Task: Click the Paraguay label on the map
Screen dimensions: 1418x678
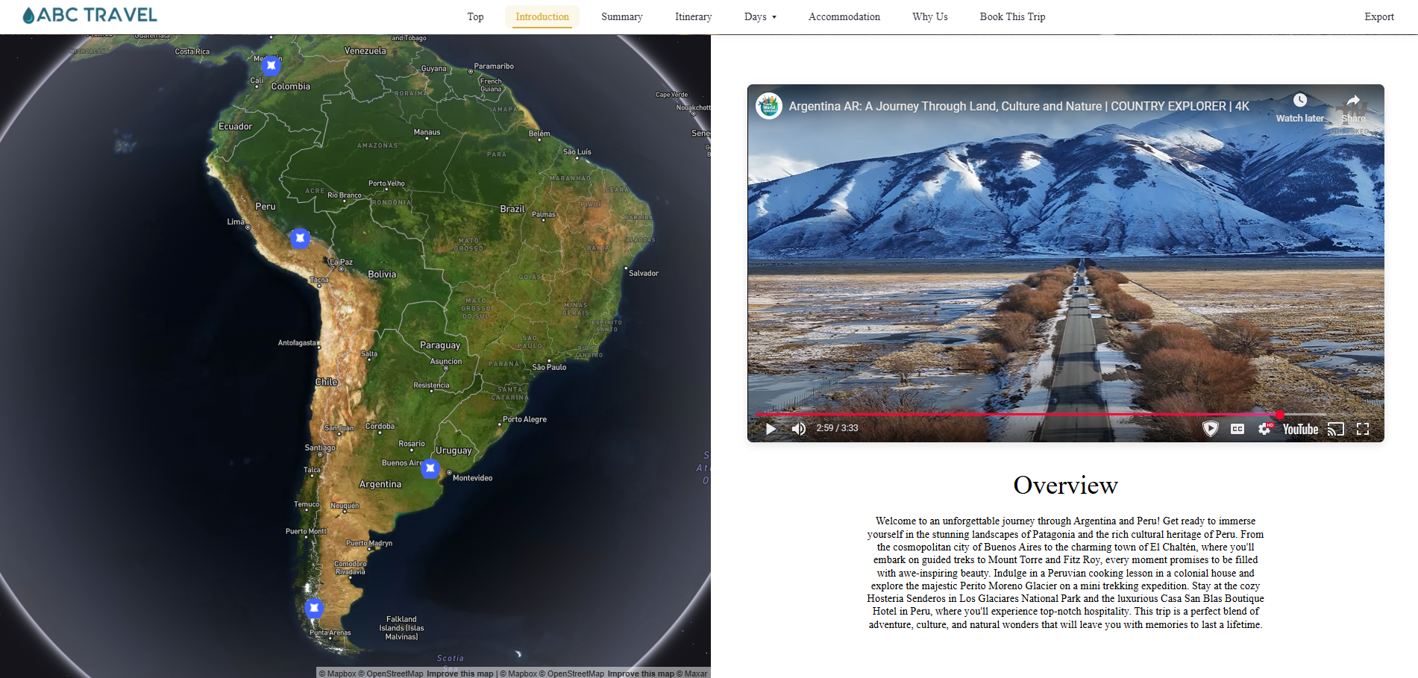Action: [440, 345]
